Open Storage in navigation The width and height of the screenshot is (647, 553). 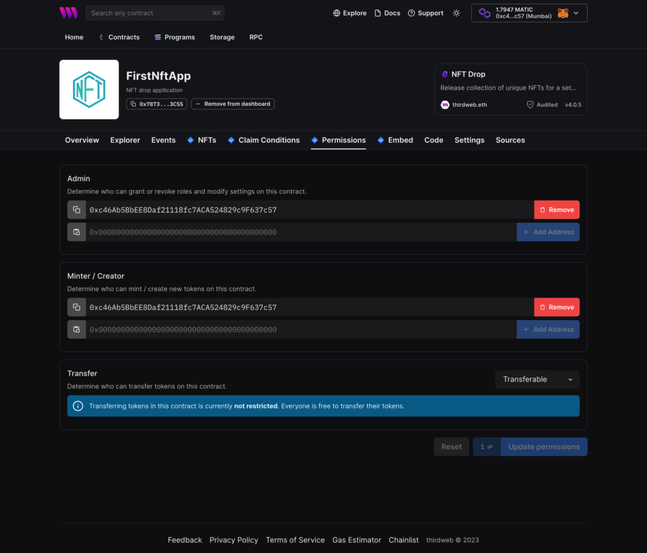click(x=222, y=37)
